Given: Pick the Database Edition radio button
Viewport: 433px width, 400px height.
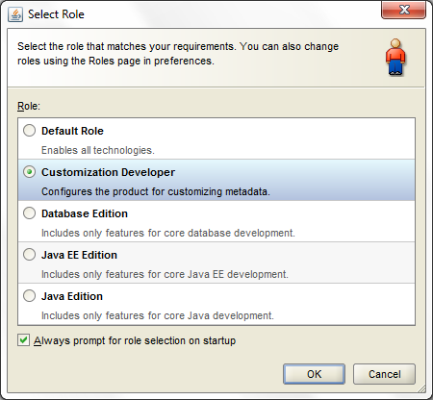Looking at the screenshot, I should tap(29, 213).
